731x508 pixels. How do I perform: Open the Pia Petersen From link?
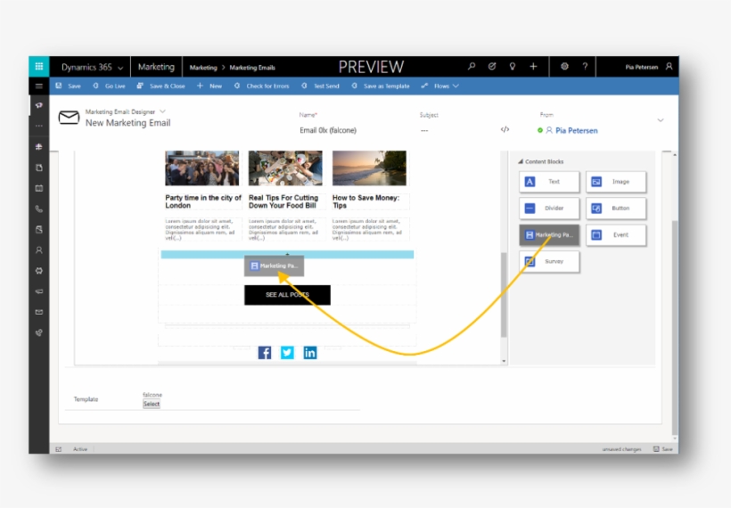tap(576, 130)
